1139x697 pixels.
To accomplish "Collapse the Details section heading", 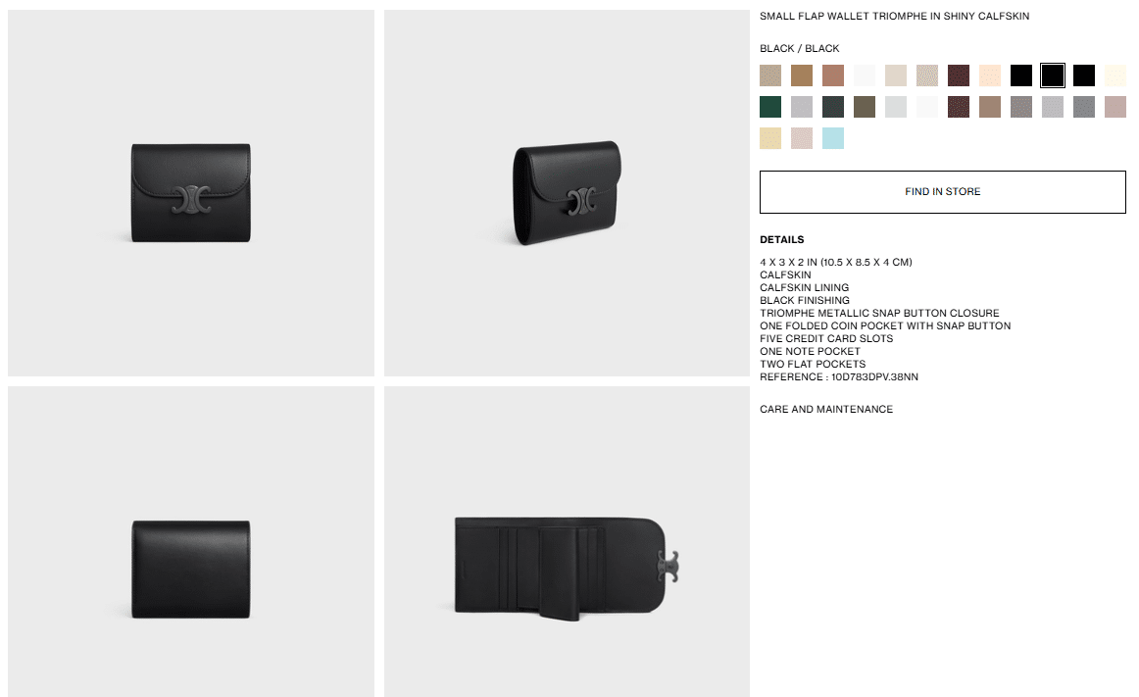I will tap(781, 240).
